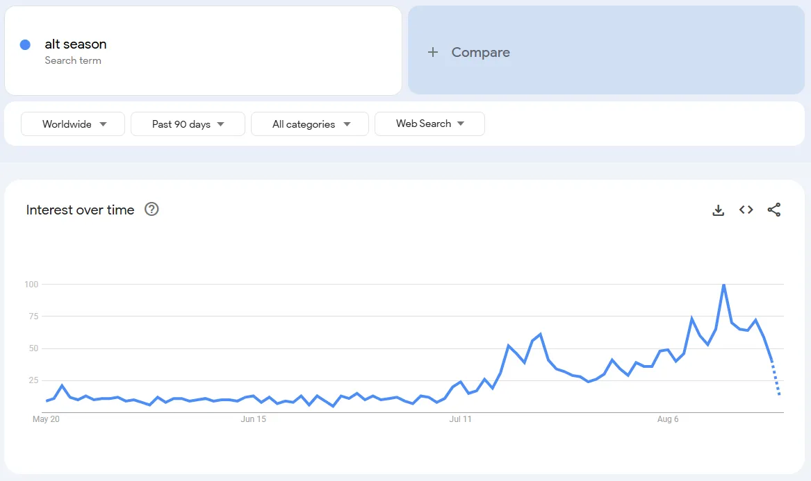Viewport: 811px width, 481px height.
Task: Click the dotted partial-data line segment
Action: 776,380
